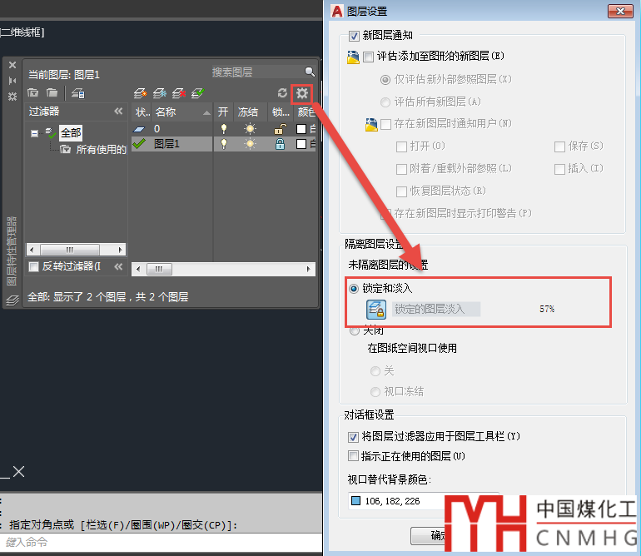
Task: Toggle 反转过滤器 checkbox
Action: coord(33,267)
